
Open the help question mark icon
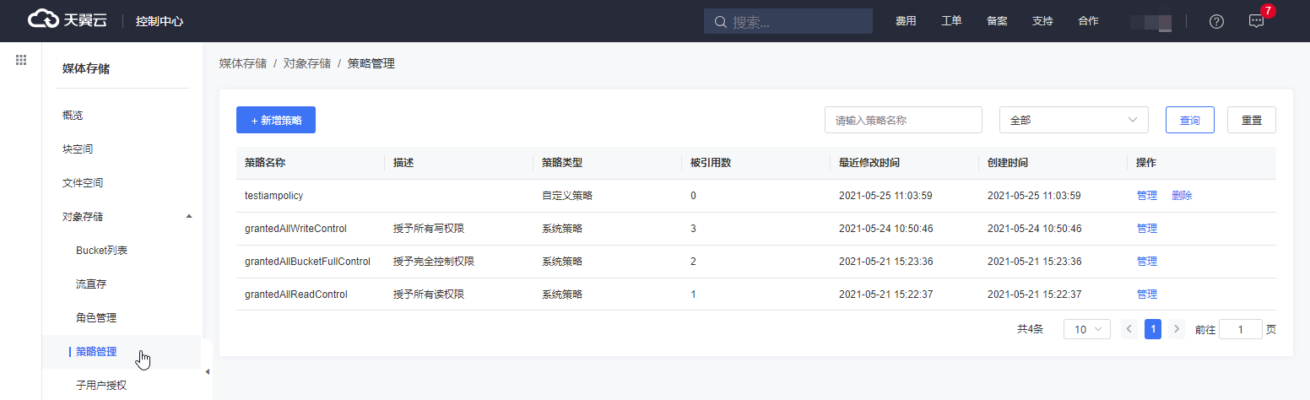tap(1216, 22)
